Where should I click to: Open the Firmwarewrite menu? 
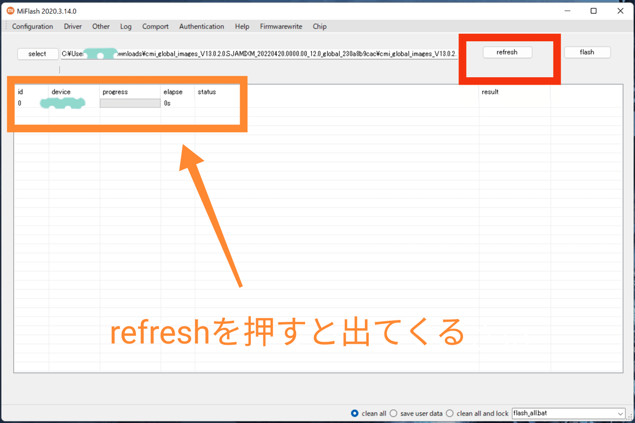[281, 26]
